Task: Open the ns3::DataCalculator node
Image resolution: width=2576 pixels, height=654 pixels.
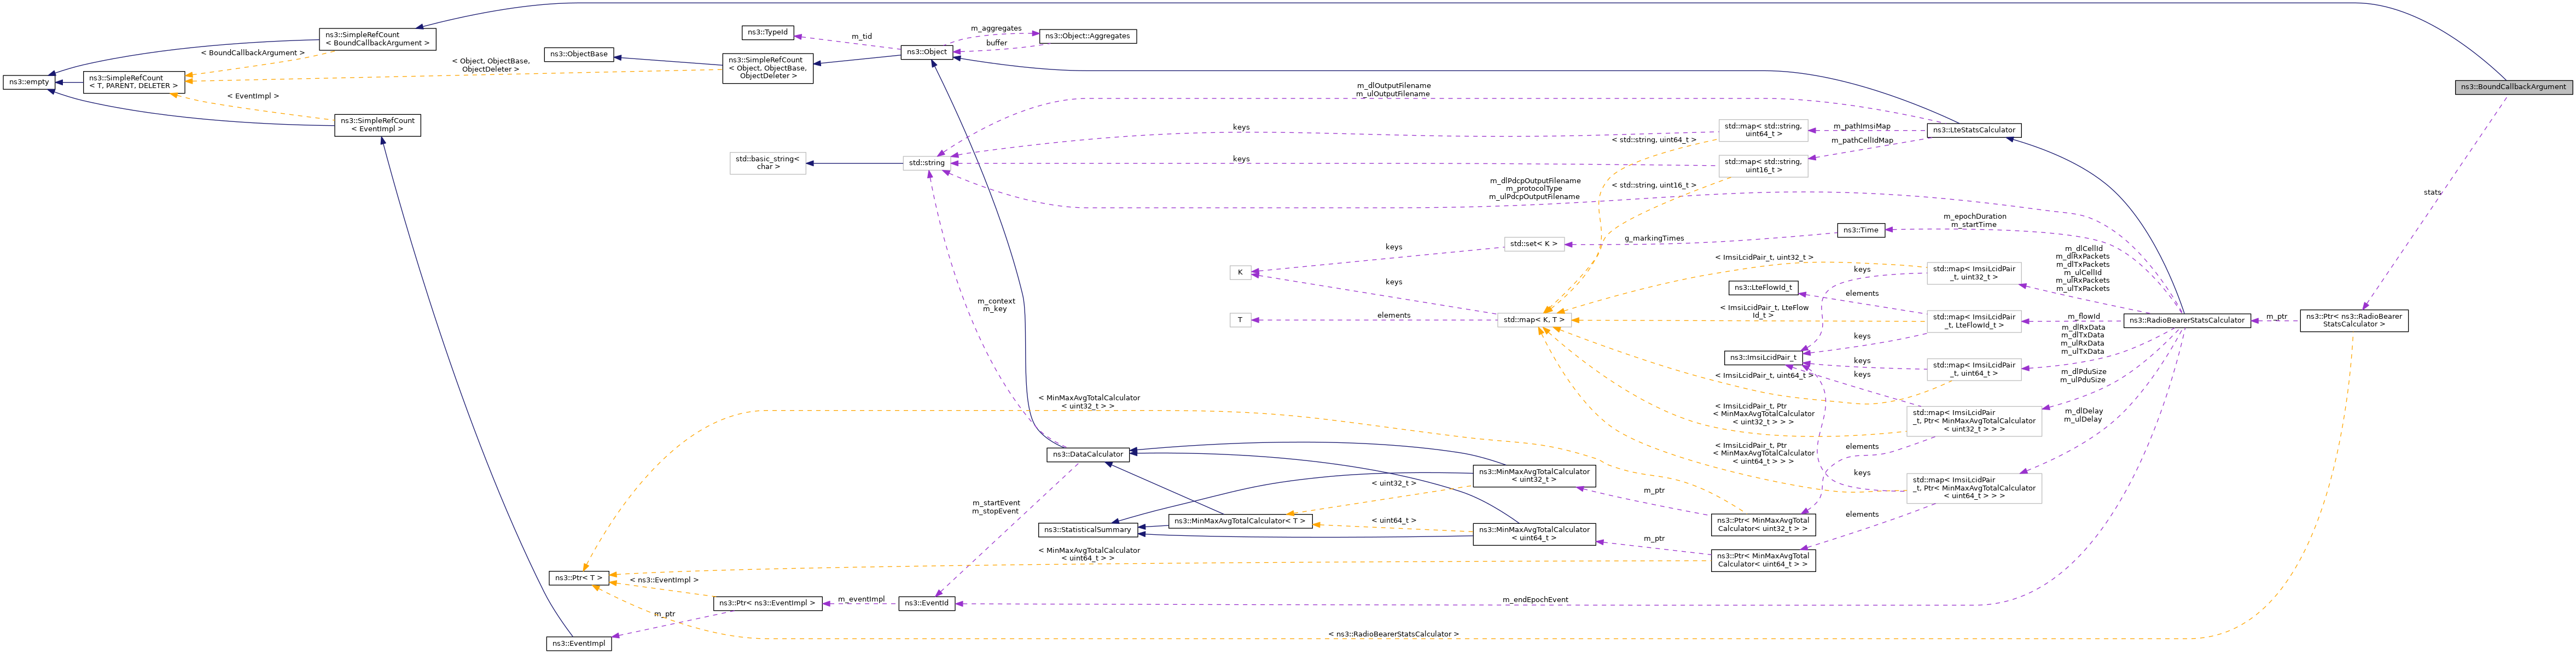Action: click(1088, 454)
